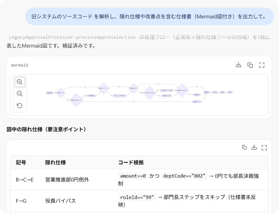Copy the mermaid code block
279x214 pixels.
(250, 65)
